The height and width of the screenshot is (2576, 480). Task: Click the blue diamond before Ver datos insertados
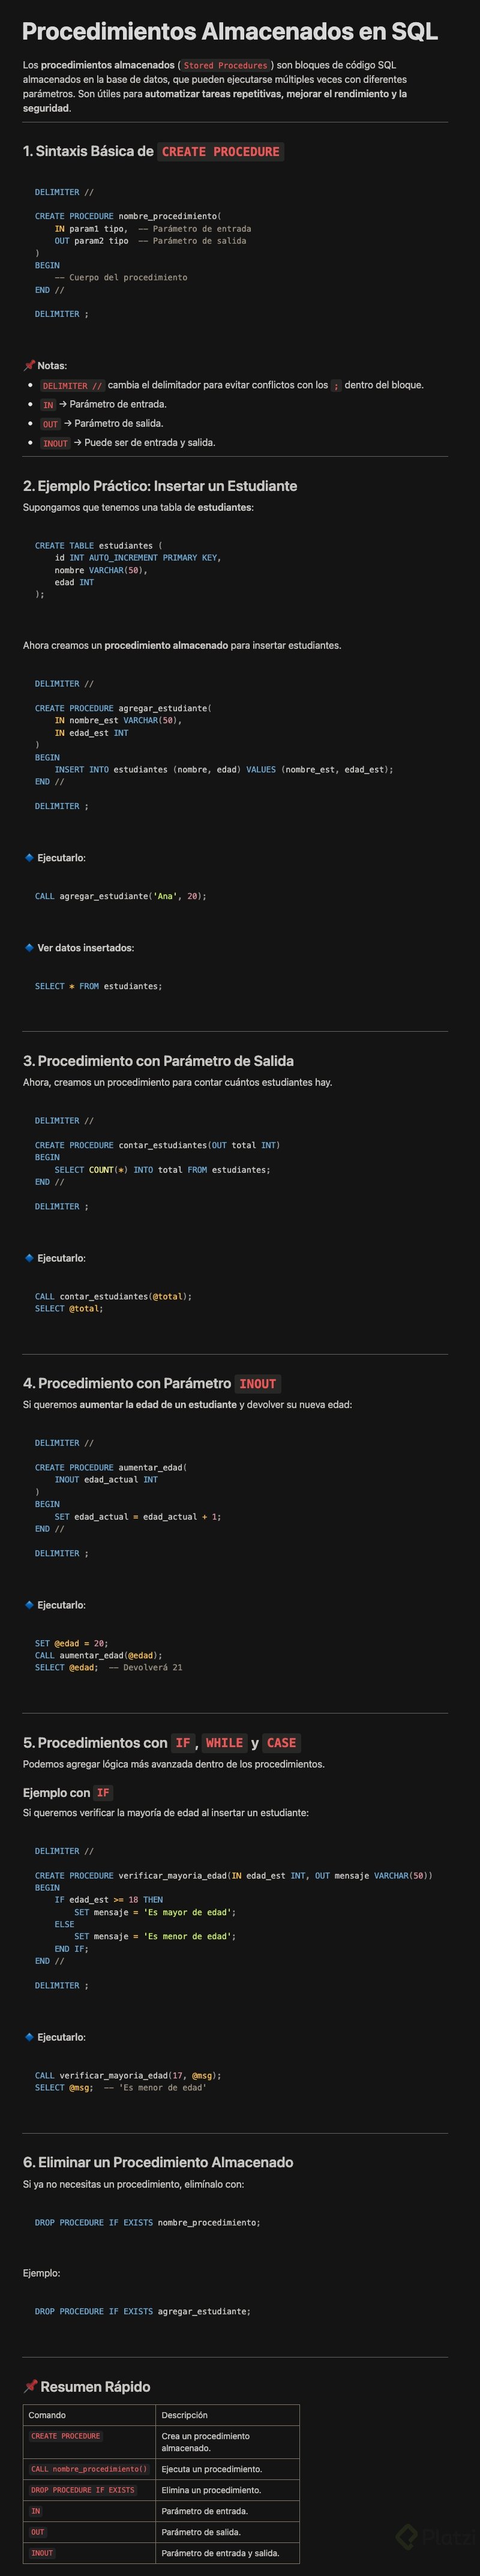[29, 947]
